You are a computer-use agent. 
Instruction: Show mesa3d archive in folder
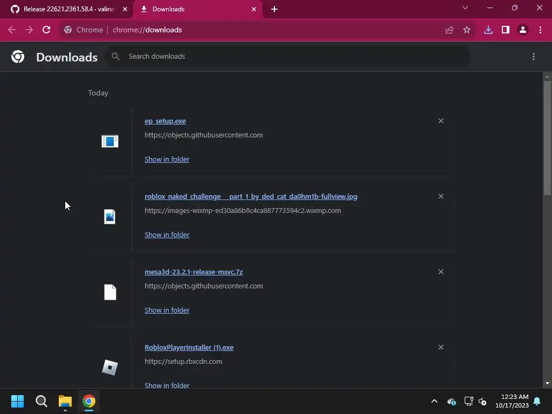pyautogui.click(x=167, y=310)
